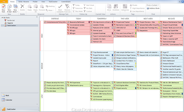The image size is (184, 112).
Task: Collapse the My Tasks tree
Action: [x=2, y=18]
